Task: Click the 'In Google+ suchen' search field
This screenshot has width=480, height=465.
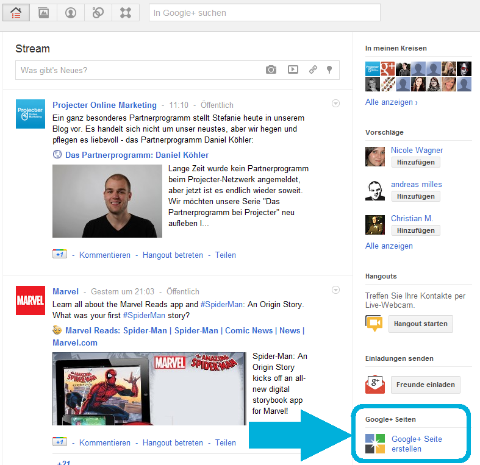Action: (x=265, y=13)
